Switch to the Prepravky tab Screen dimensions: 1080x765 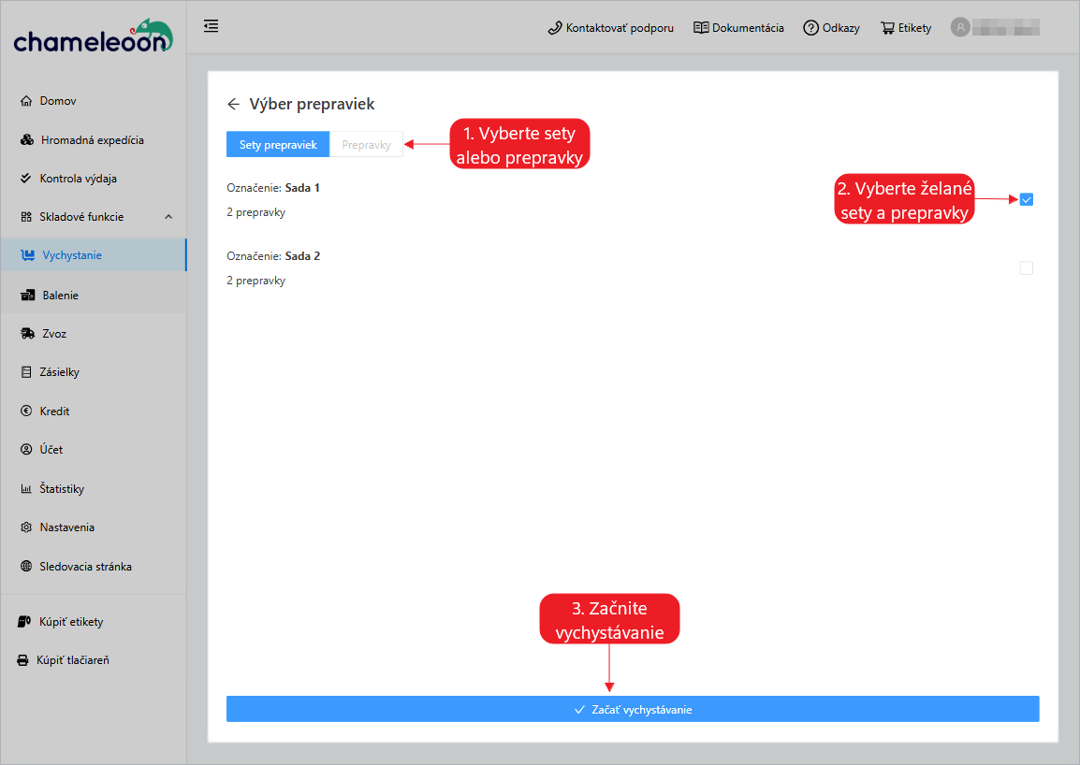point(366,145)
